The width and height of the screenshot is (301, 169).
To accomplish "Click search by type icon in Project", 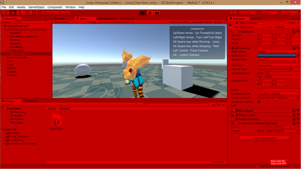I will (214, 105).
